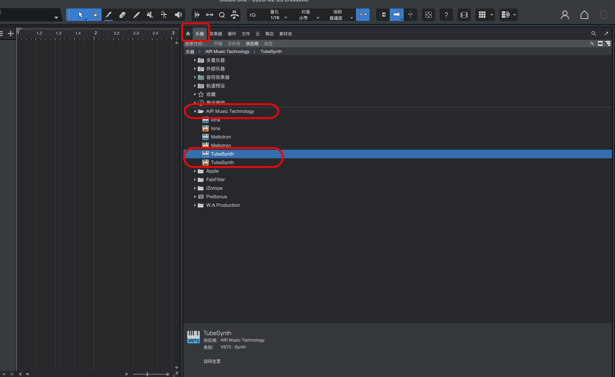Click the 访问主页 link

(212, 361)
